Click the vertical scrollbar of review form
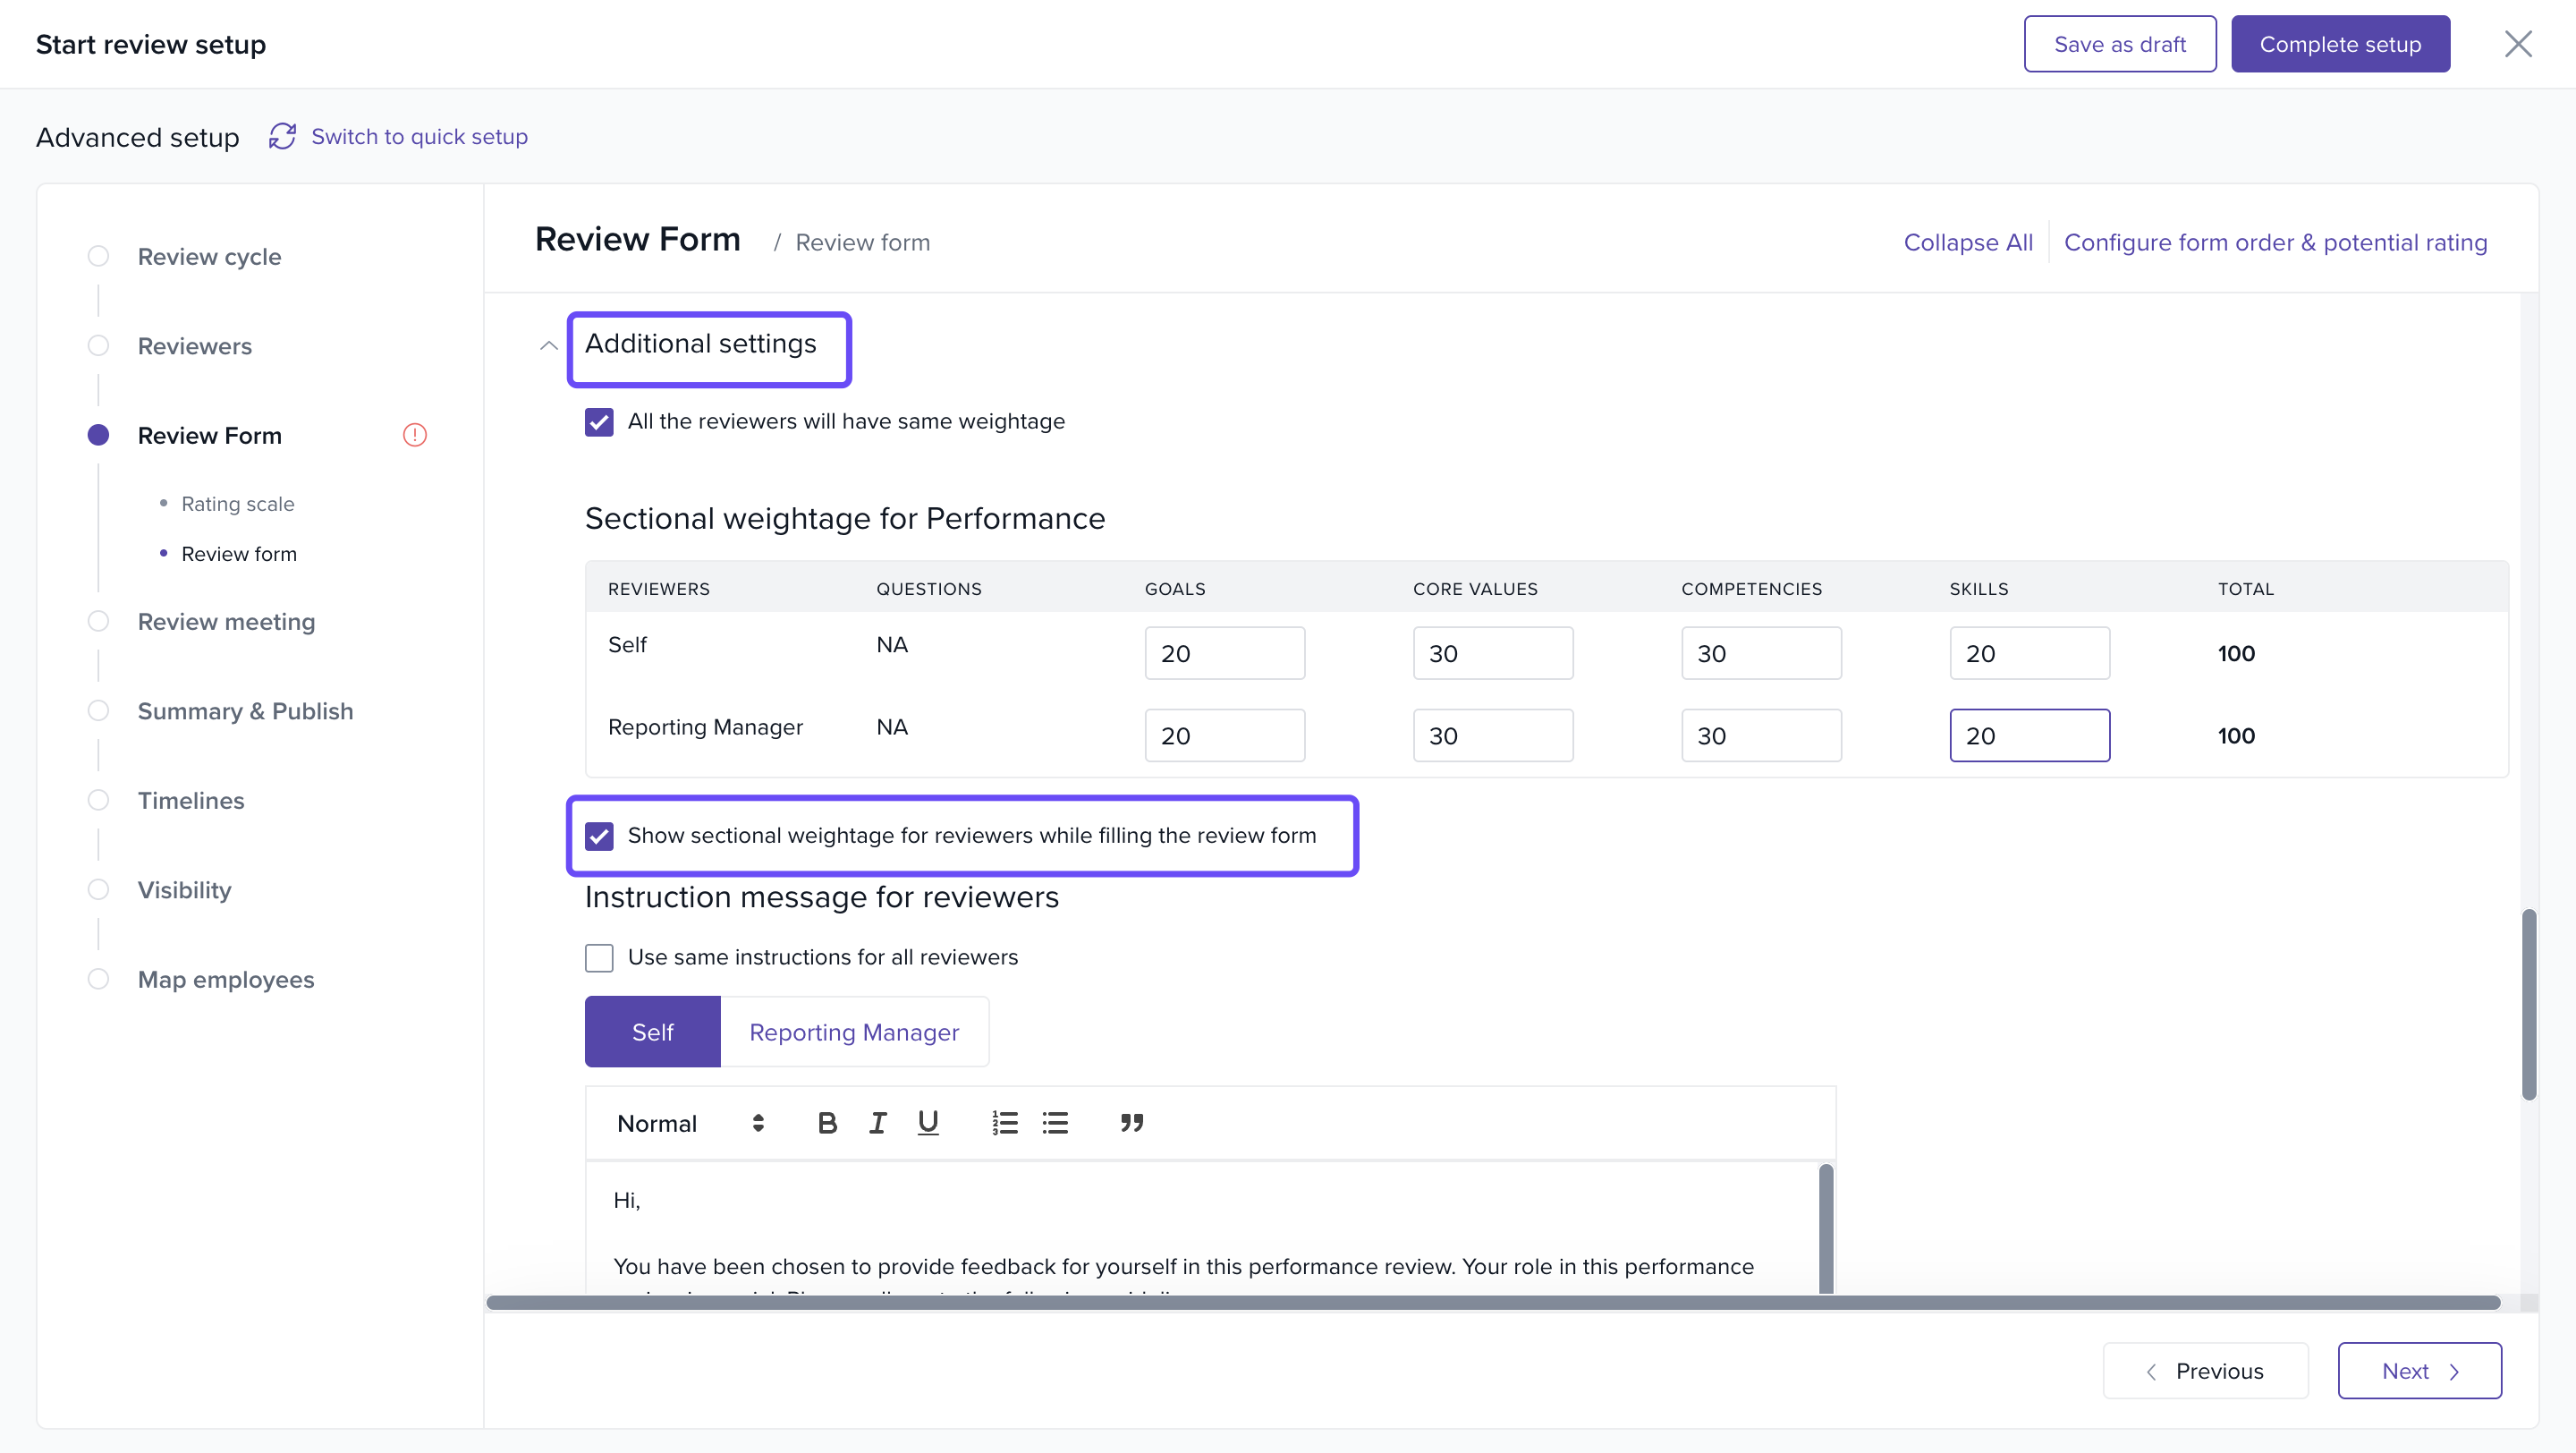2576x1453 pixels. 2529,1005
